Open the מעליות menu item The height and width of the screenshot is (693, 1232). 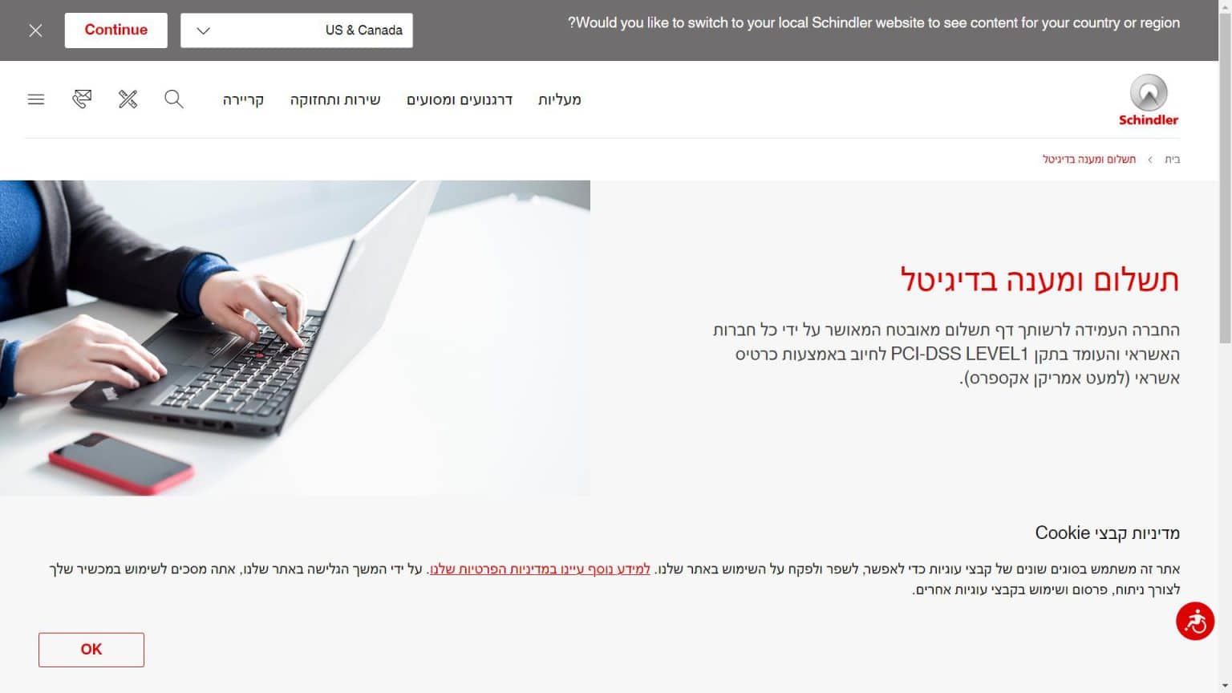[x=559, y=99]
